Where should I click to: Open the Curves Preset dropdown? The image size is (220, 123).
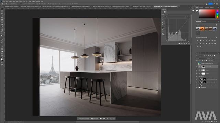click(x=177, y=15)
